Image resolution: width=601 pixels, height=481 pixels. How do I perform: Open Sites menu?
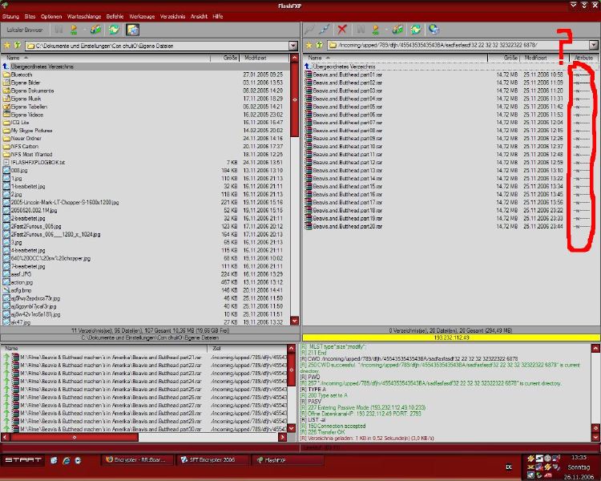[30, 17]
